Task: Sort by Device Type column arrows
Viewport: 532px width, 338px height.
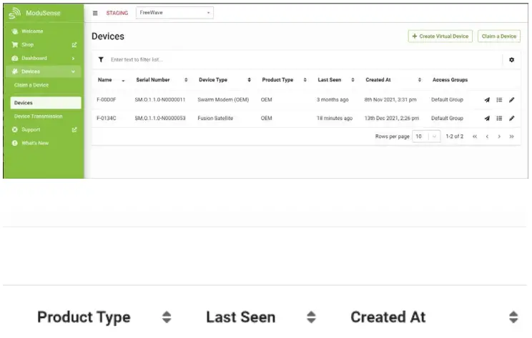Action: (249, 79)
